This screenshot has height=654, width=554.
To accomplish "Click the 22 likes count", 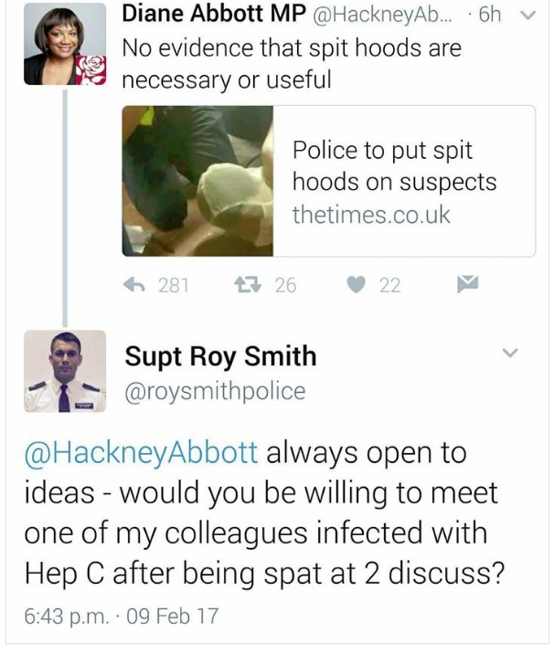I will [390, 286].
